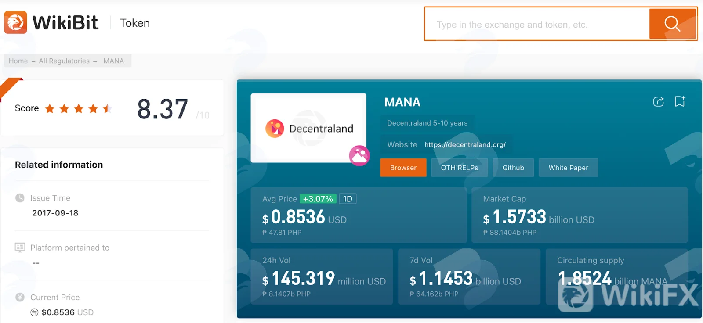Open the Github button
Image resolution: width=703 pixels, height=323 pixels.
tap(513, 168)
